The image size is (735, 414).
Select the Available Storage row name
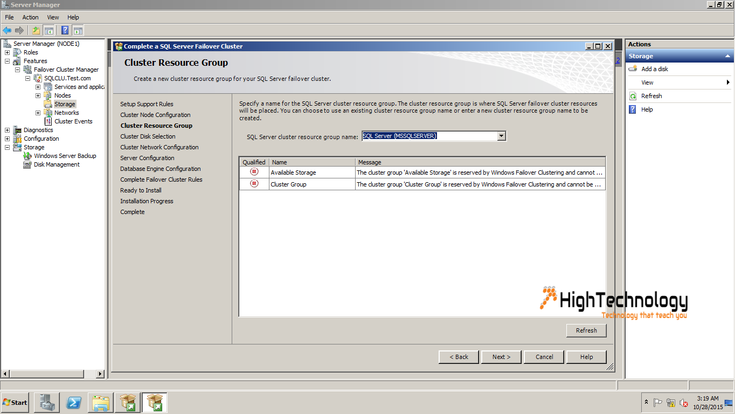tap(293, 172)
